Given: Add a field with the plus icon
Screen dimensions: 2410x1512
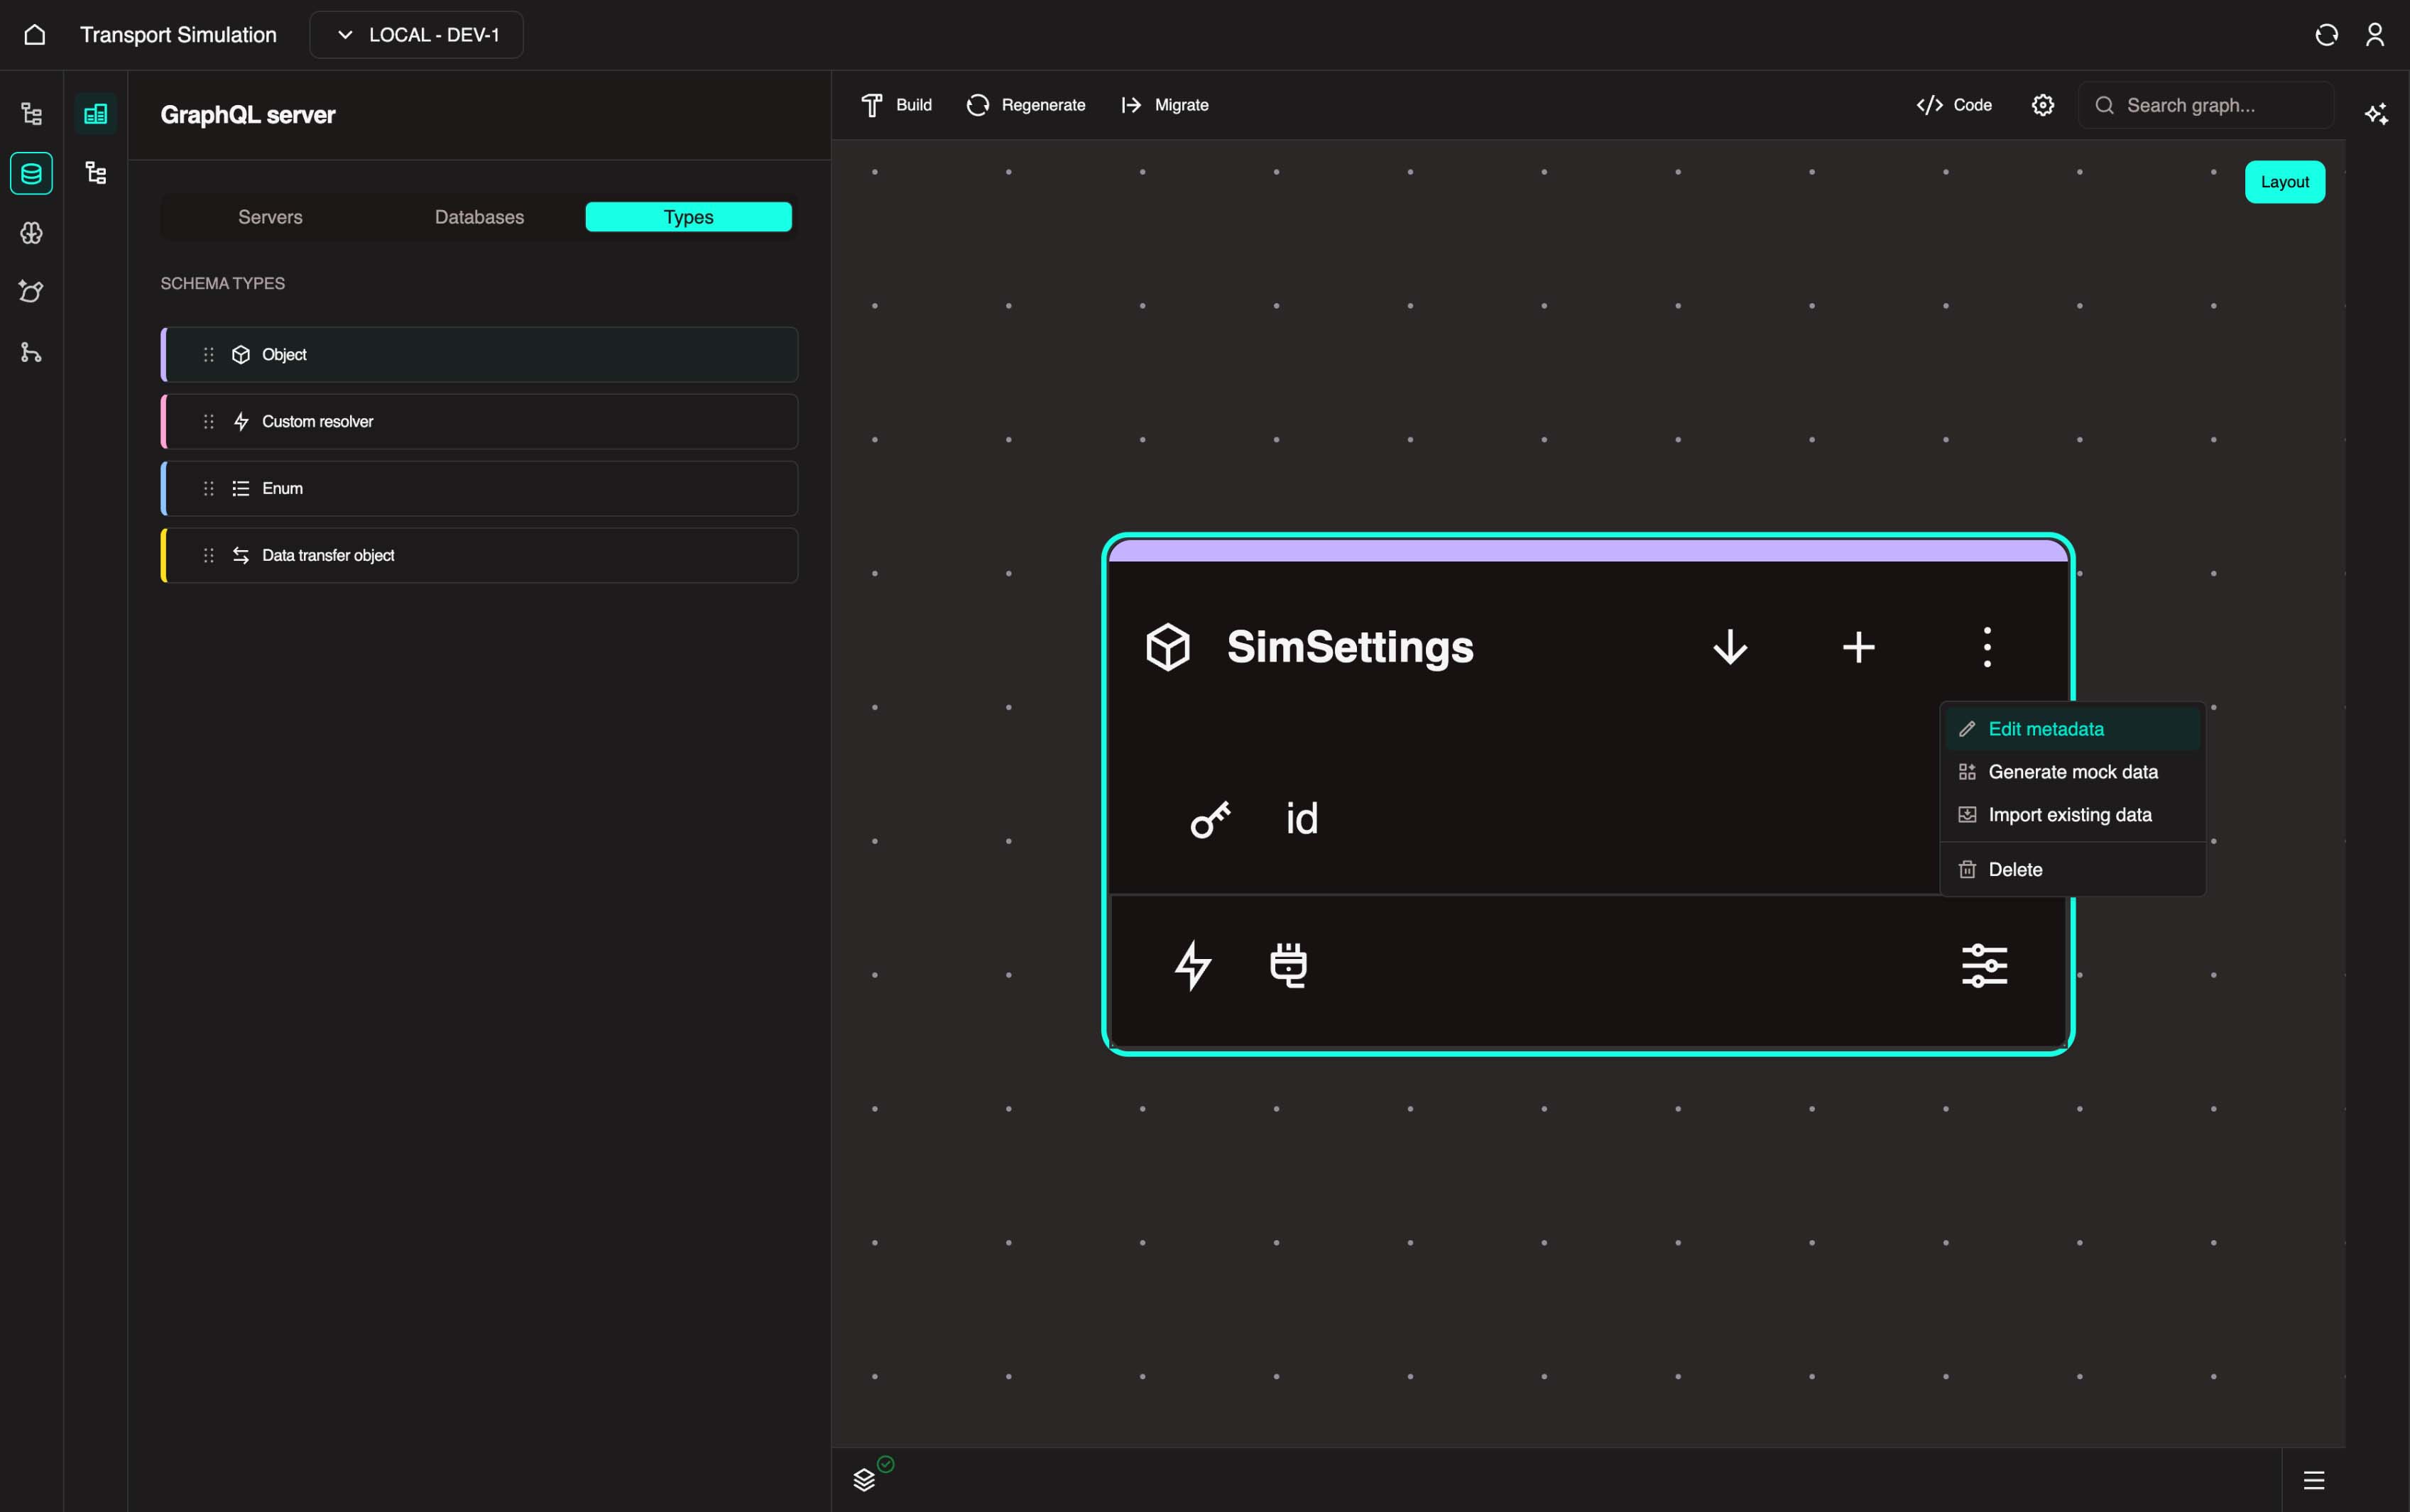Looking at the screenshot, I should pyautogui.click(x=1859, y=647).
